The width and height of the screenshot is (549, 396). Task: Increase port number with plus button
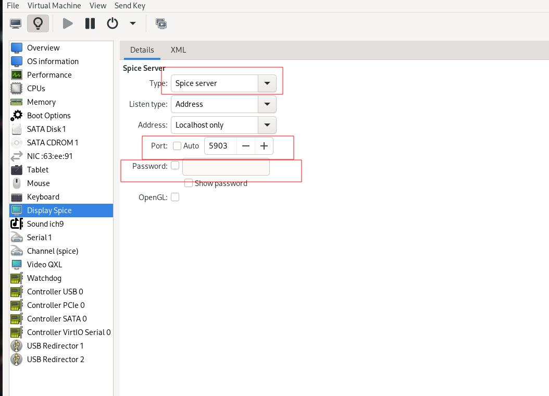pyautogui.click(x=264, y=146)
